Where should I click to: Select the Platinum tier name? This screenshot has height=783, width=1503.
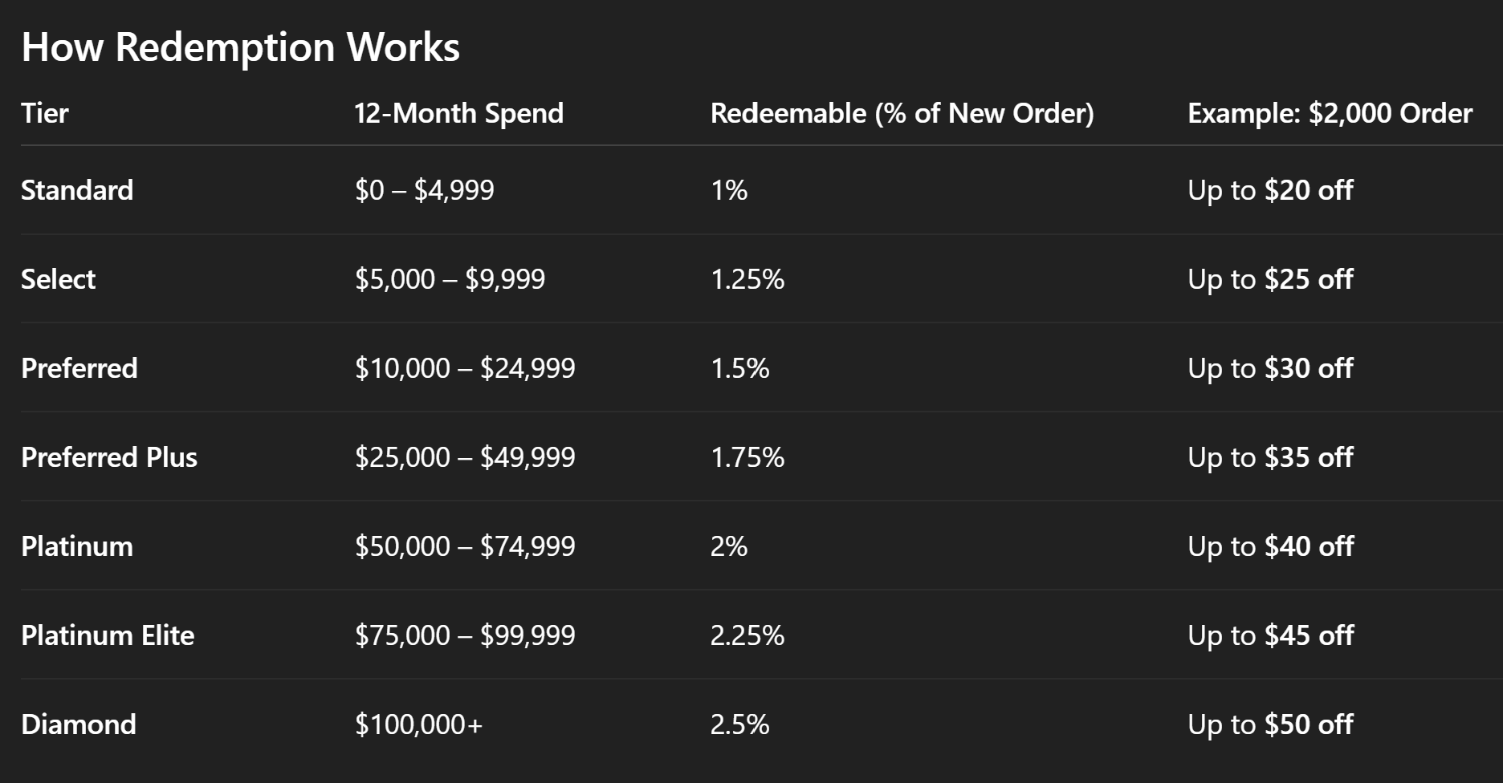click(x=77, y=546)
